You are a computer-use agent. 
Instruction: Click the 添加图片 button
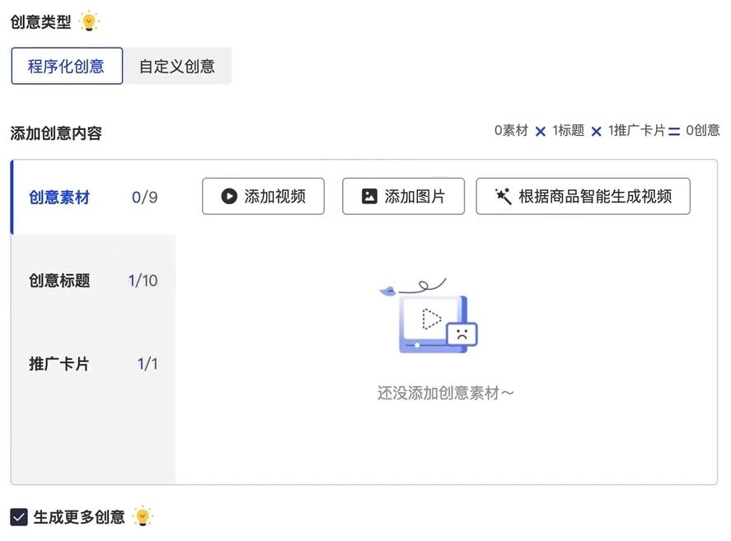pos(403,196)
